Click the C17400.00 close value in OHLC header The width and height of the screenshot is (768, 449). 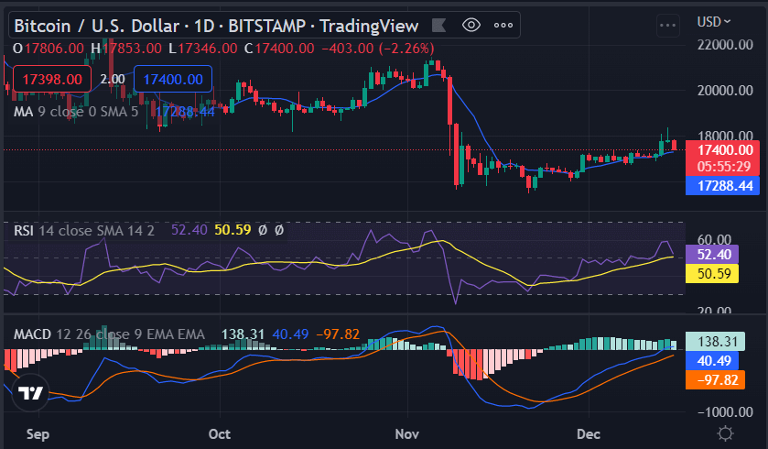tap(279, 49)
